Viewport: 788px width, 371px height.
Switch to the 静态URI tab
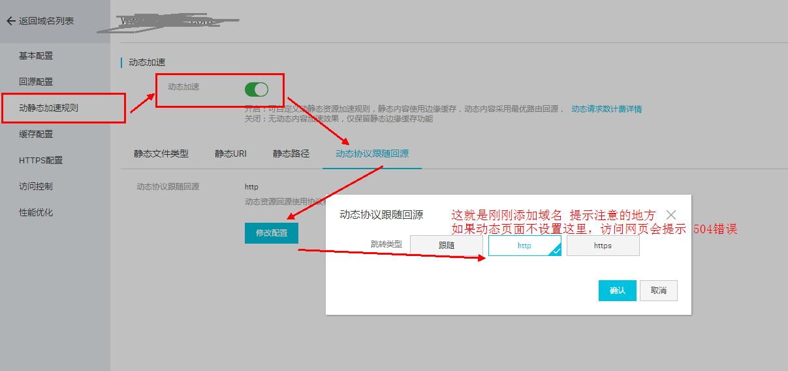tap(230, 154)
